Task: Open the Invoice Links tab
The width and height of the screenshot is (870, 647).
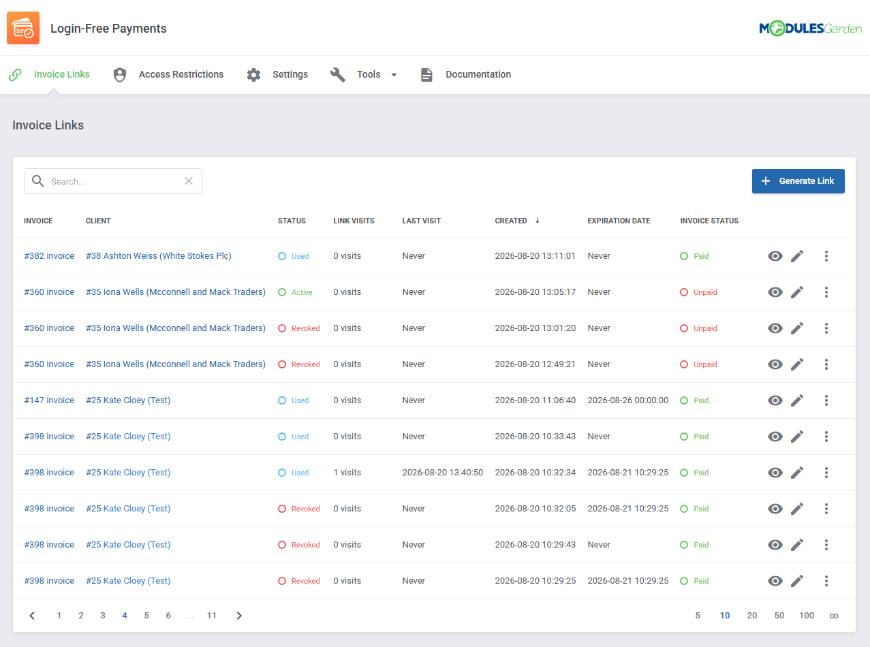Action: (49, 74)
